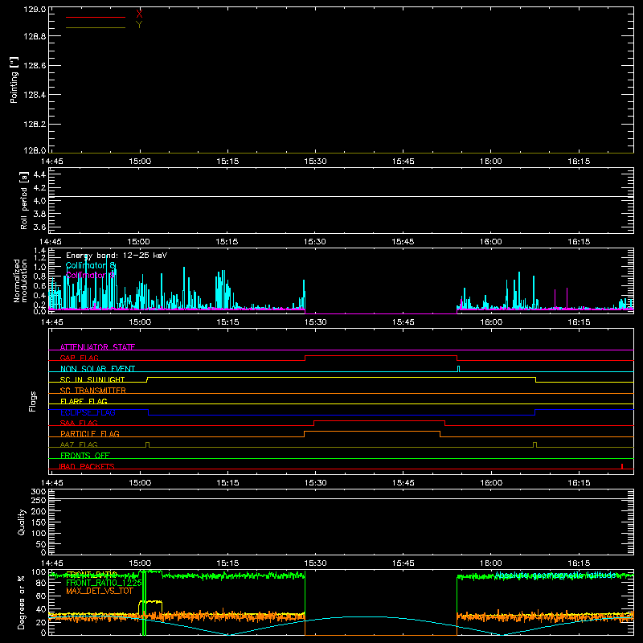Select the Y legend label
This screenshot has width=643, height=643.
coord(139,25)
